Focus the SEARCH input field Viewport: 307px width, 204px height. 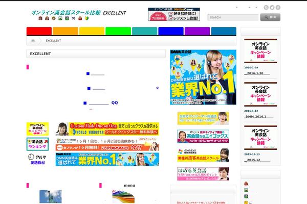coord(233,17)
